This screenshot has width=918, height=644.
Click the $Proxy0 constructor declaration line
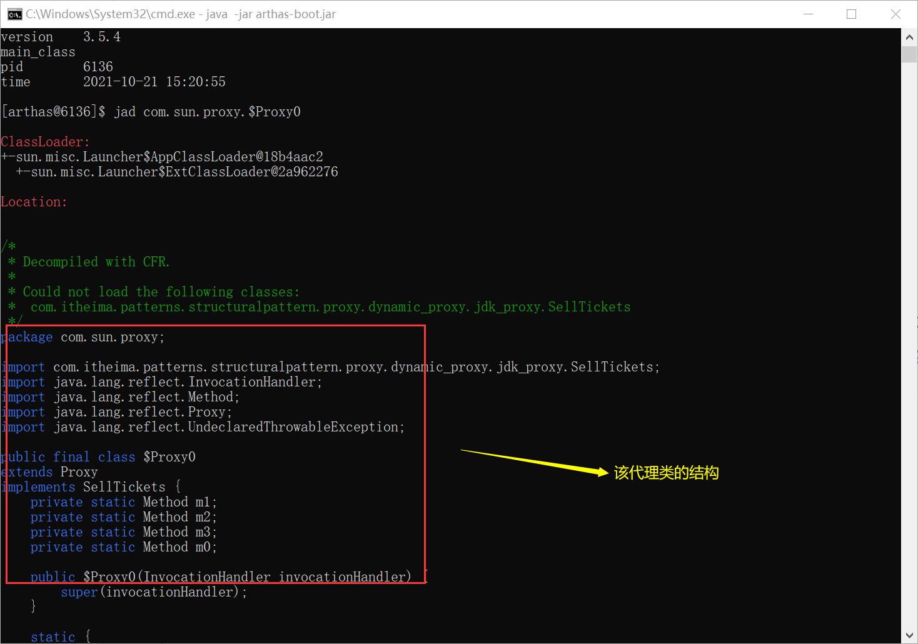[x=229, y=577]
